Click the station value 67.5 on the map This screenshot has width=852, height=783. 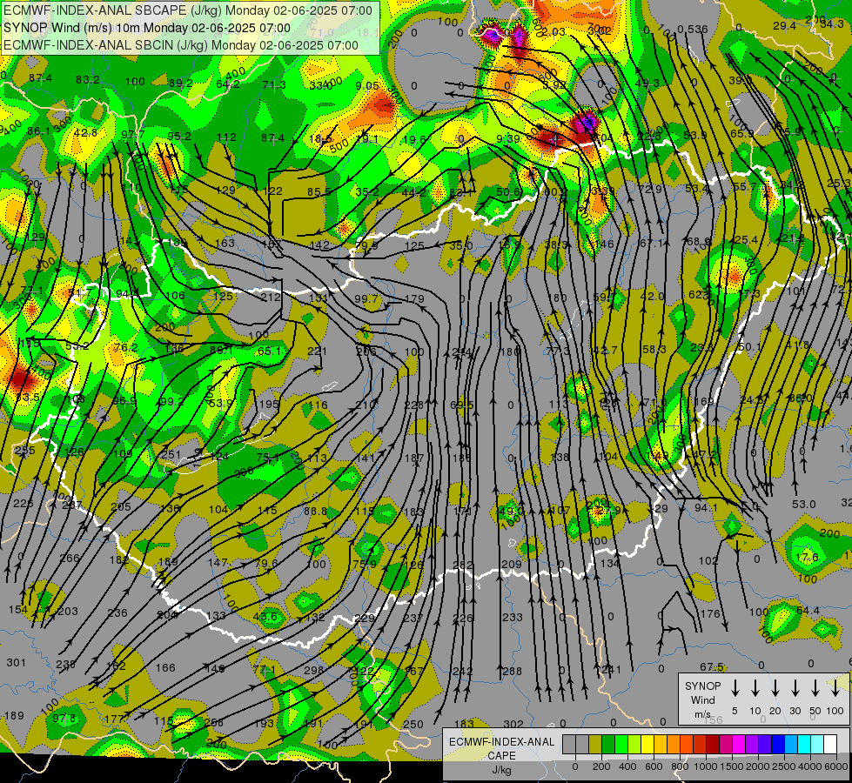click(711, 666)
